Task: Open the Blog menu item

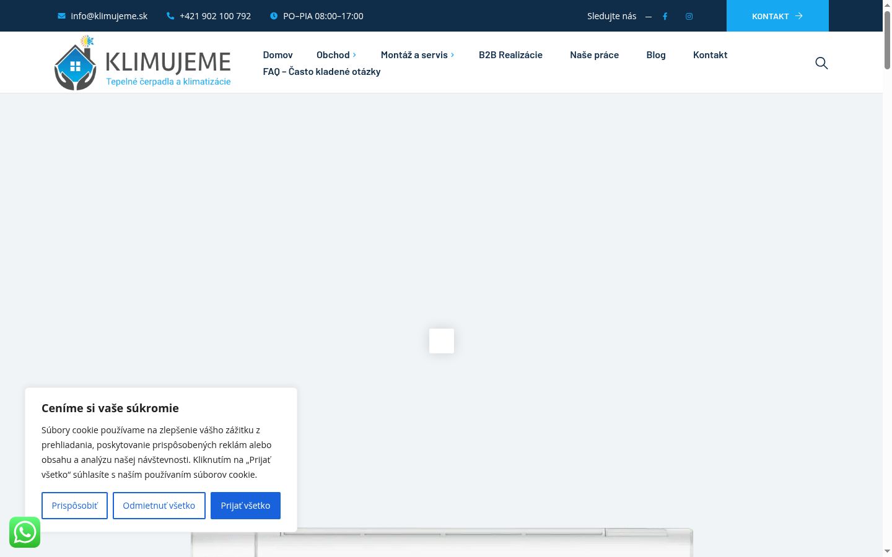Action: click(x=656, y=55)
